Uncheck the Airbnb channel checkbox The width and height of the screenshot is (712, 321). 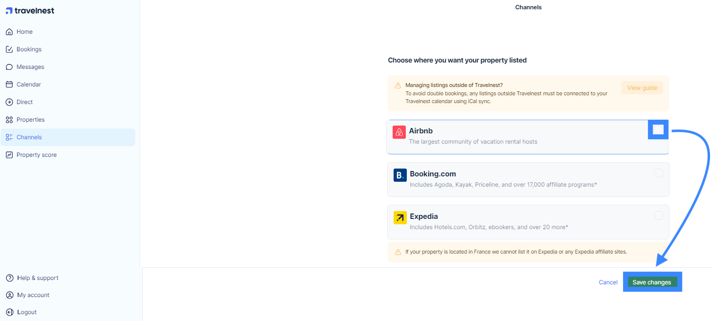[x=658, y=129]
